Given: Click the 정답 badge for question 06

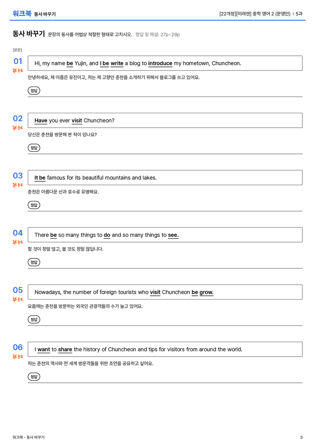Looking at the screenshot, I should click(x=34, y=377).
